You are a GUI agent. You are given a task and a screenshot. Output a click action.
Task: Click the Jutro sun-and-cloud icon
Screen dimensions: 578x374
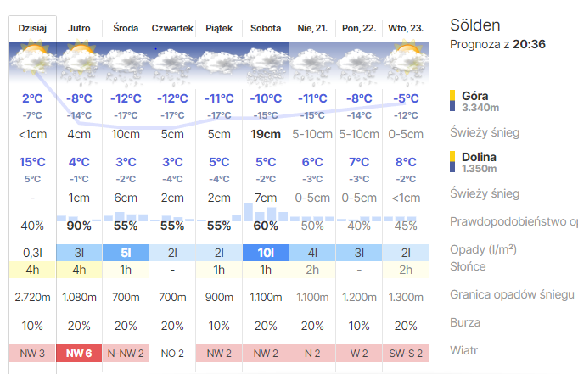click(80, 61)
